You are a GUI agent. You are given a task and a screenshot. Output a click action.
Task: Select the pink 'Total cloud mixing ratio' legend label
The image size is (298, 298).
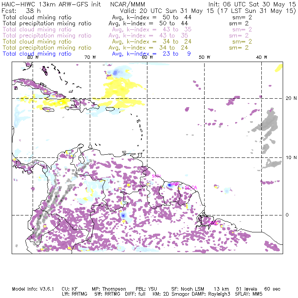click(x=37, y=29)
